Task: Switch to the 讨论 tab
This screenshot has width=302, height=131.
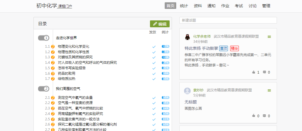Action: 252,6
